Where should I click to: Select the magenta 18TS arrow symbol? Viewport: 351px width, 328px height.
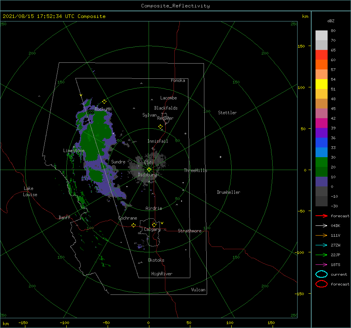point(321,264)
